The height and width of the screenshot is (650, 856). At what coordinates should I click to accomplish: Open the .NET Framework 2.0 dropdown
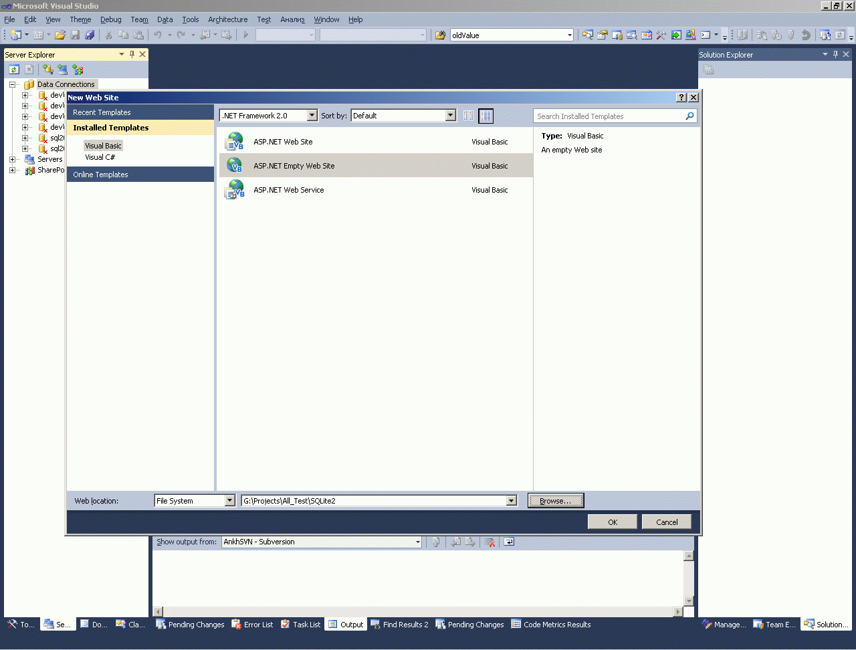pos(312,116)
